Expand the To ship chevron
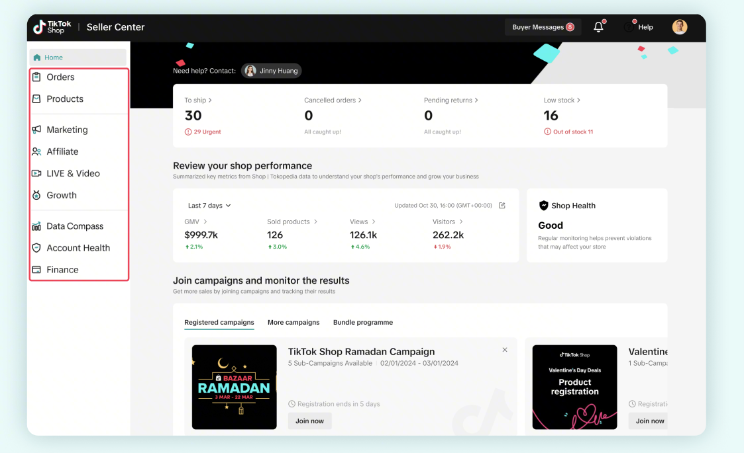This screenshot has height=453, width=744. (210, 100)
